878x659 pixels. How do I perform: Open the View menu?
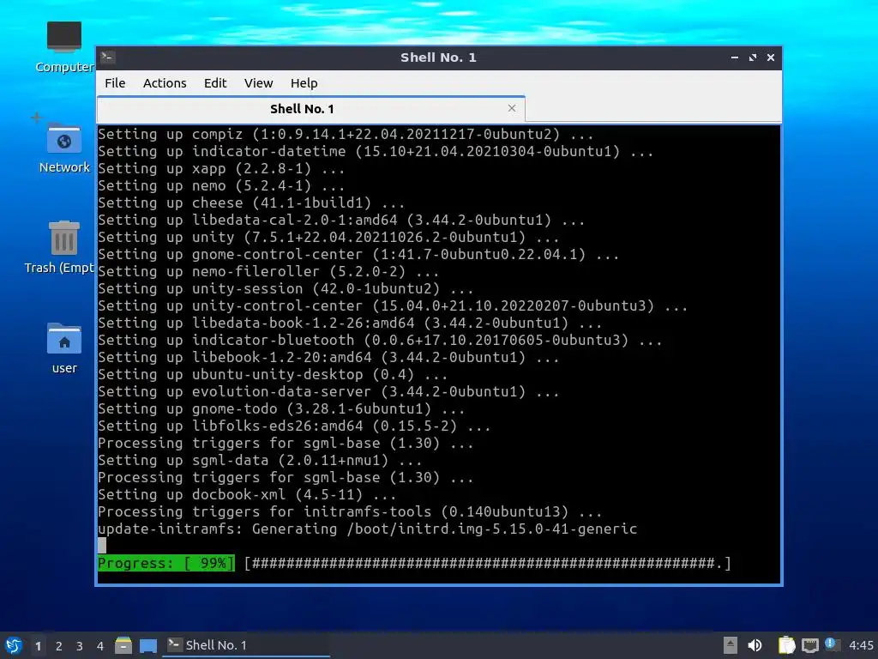258,83
